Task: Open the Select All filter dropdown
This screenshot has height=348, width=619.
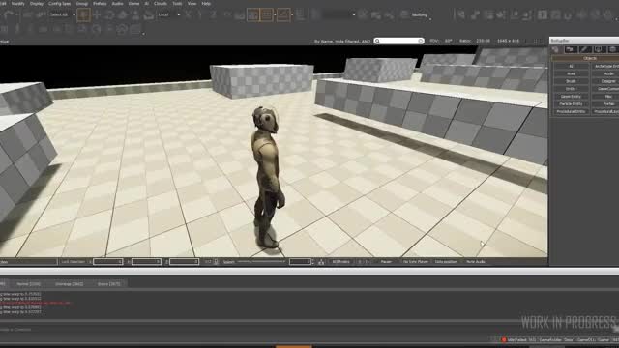Action: pos(62,15)
